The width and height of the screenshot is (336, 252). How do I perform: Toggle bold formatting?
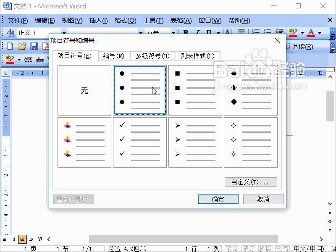pyautogui.click(x=186, y=33)
